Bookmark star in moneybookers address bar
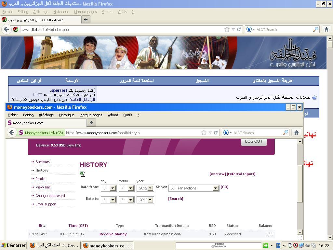 click(x=204, y=133)
